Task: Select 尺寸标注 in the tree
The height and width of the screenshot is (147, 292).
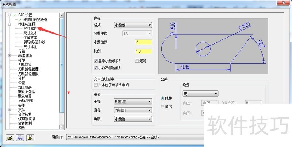Action: (x=30, y=47)
